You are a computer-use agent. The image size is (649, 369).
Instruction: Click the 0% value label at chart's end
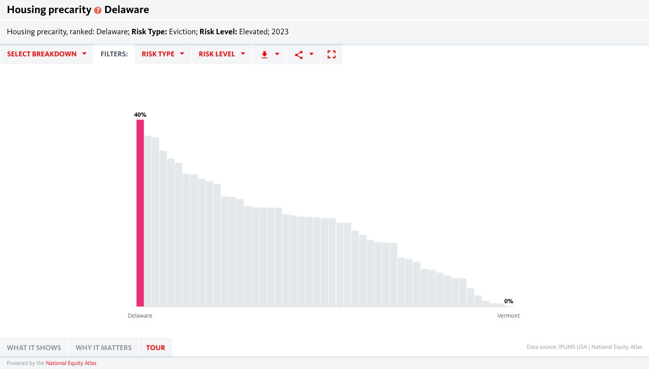click(508, 301)
